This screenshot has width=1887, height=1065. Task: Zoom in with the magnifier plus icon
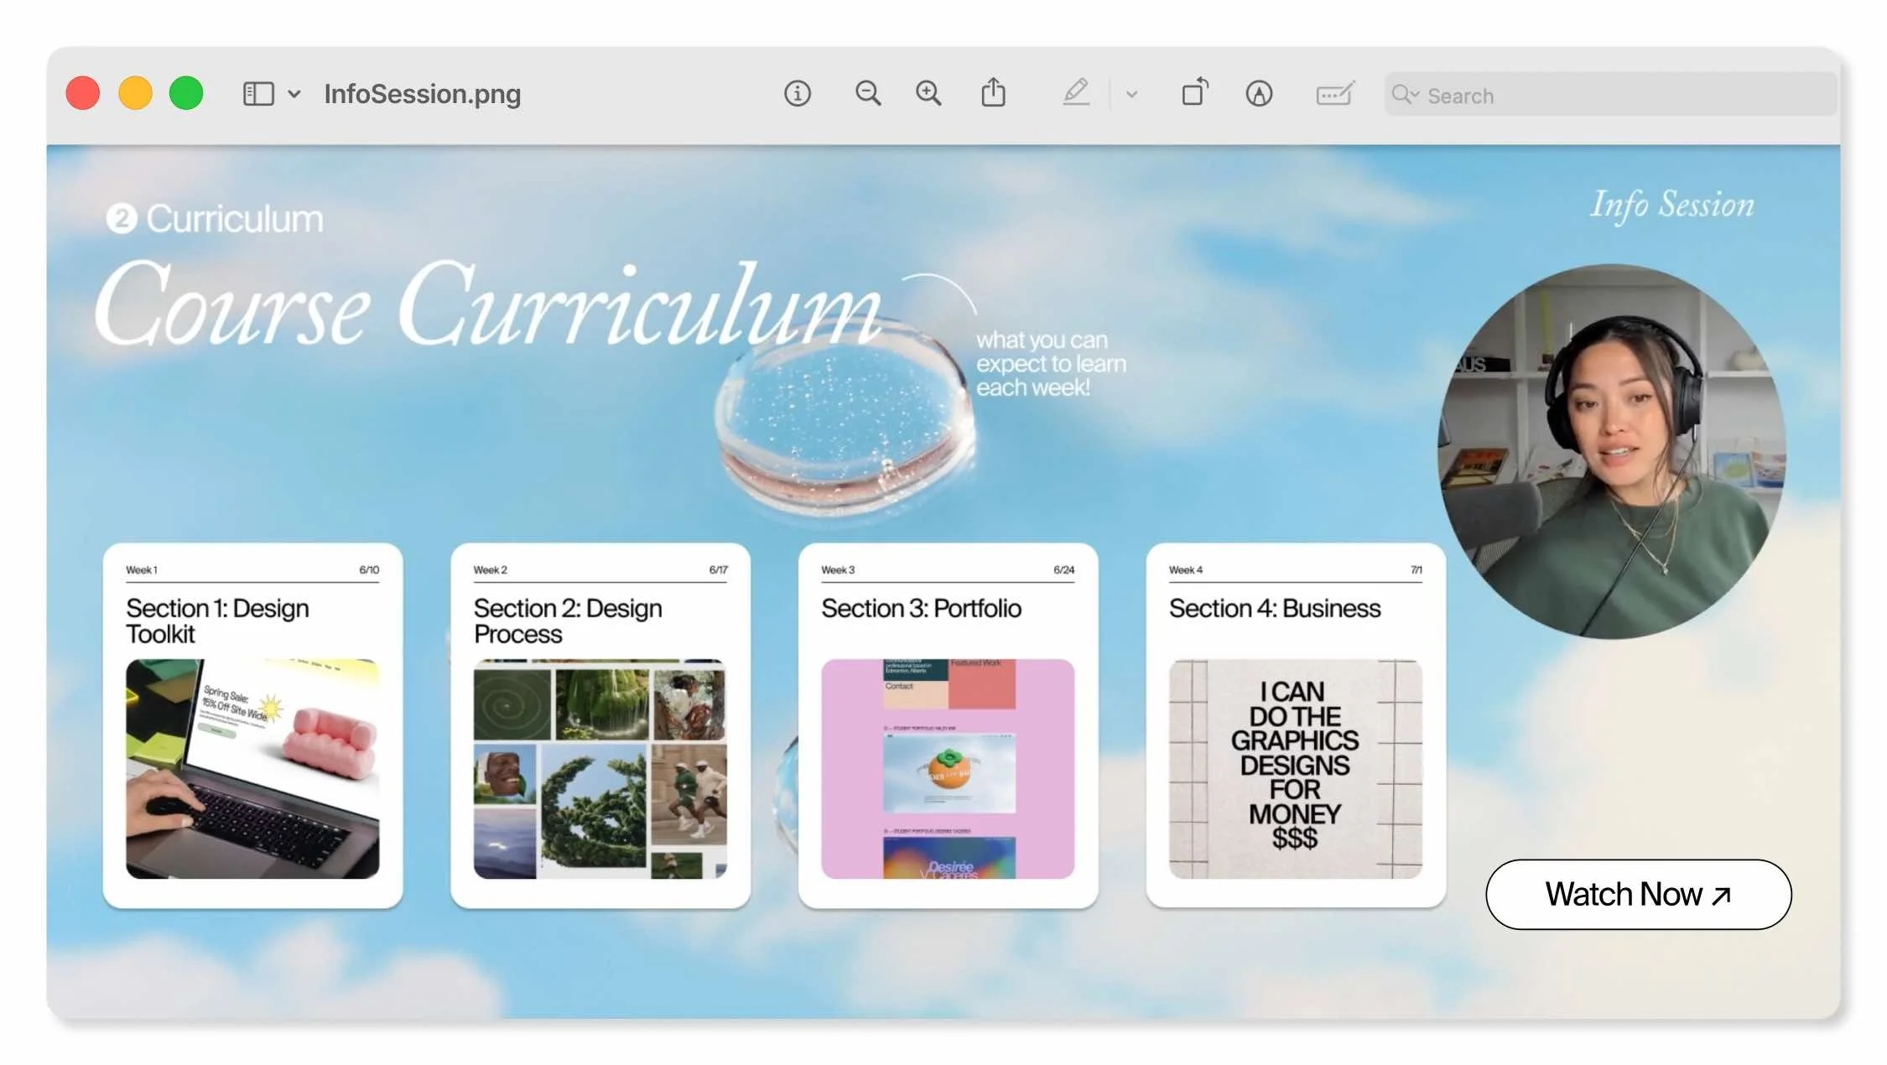(928, 93)
